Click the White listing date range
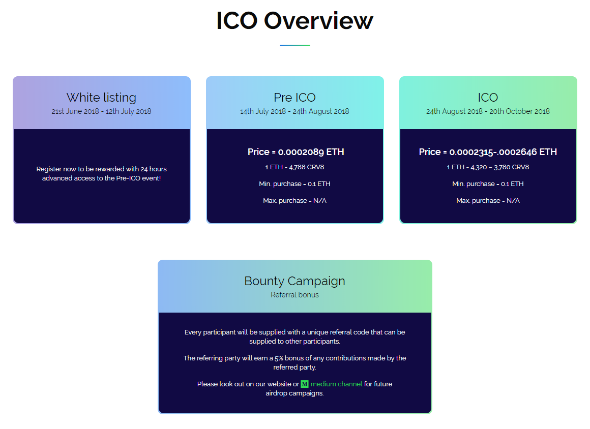The width and height of the screenshot is (590, 429). (102, 111)
